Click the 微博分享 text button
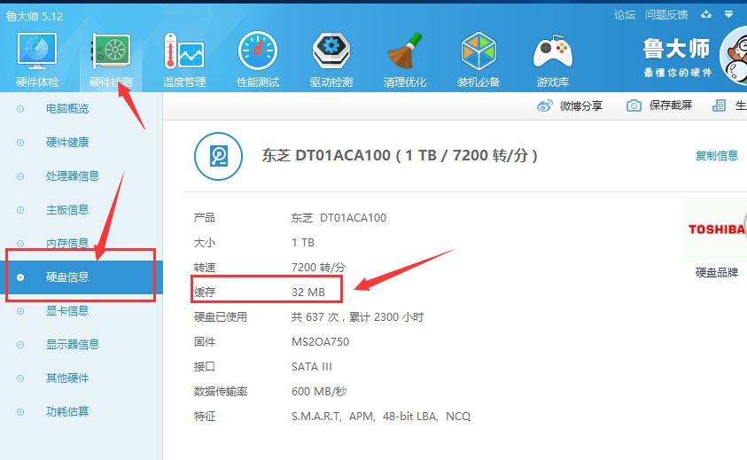 [x=581, y=105]
